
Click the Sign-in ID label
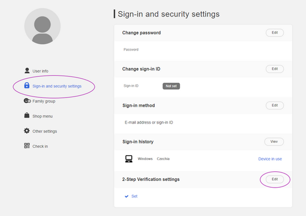point(131,86)
